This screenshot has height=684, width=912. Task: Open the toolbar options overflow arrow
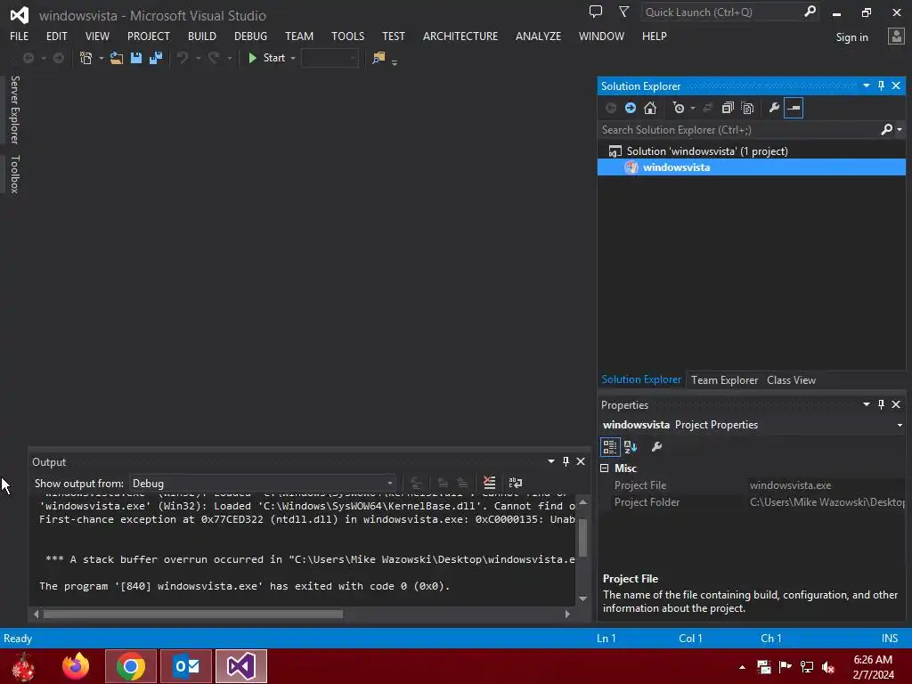(395, 62)
